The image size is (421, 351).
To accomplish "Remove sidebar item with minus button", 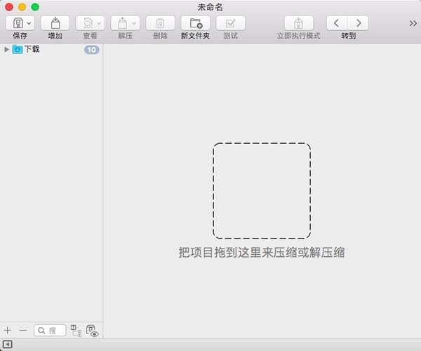I will click(x=23, y=330).
